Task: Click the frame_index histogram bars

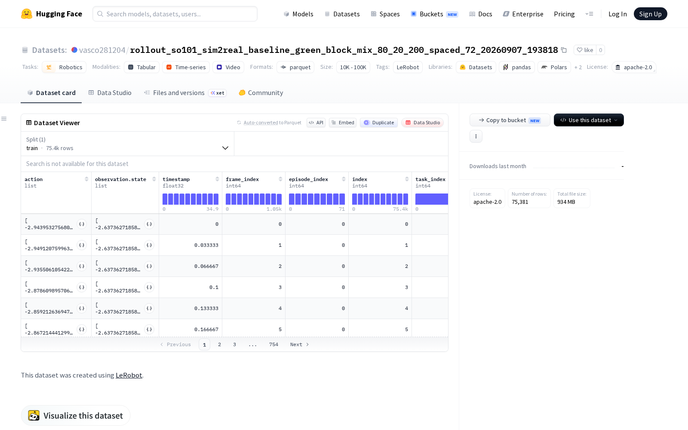Action: pos(254,199)
